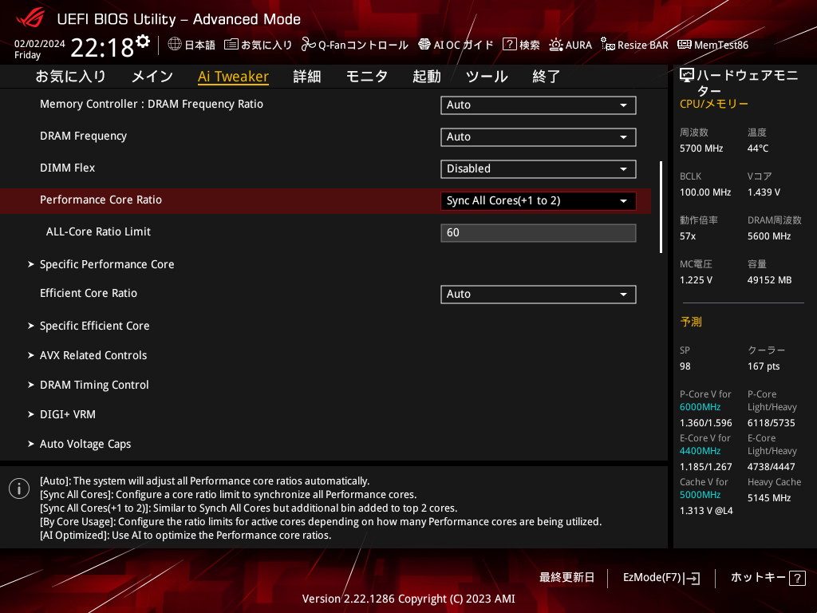Click the My Favorites list icon
The width and height of the screenshot is (817, 613).
coord(231,45)
